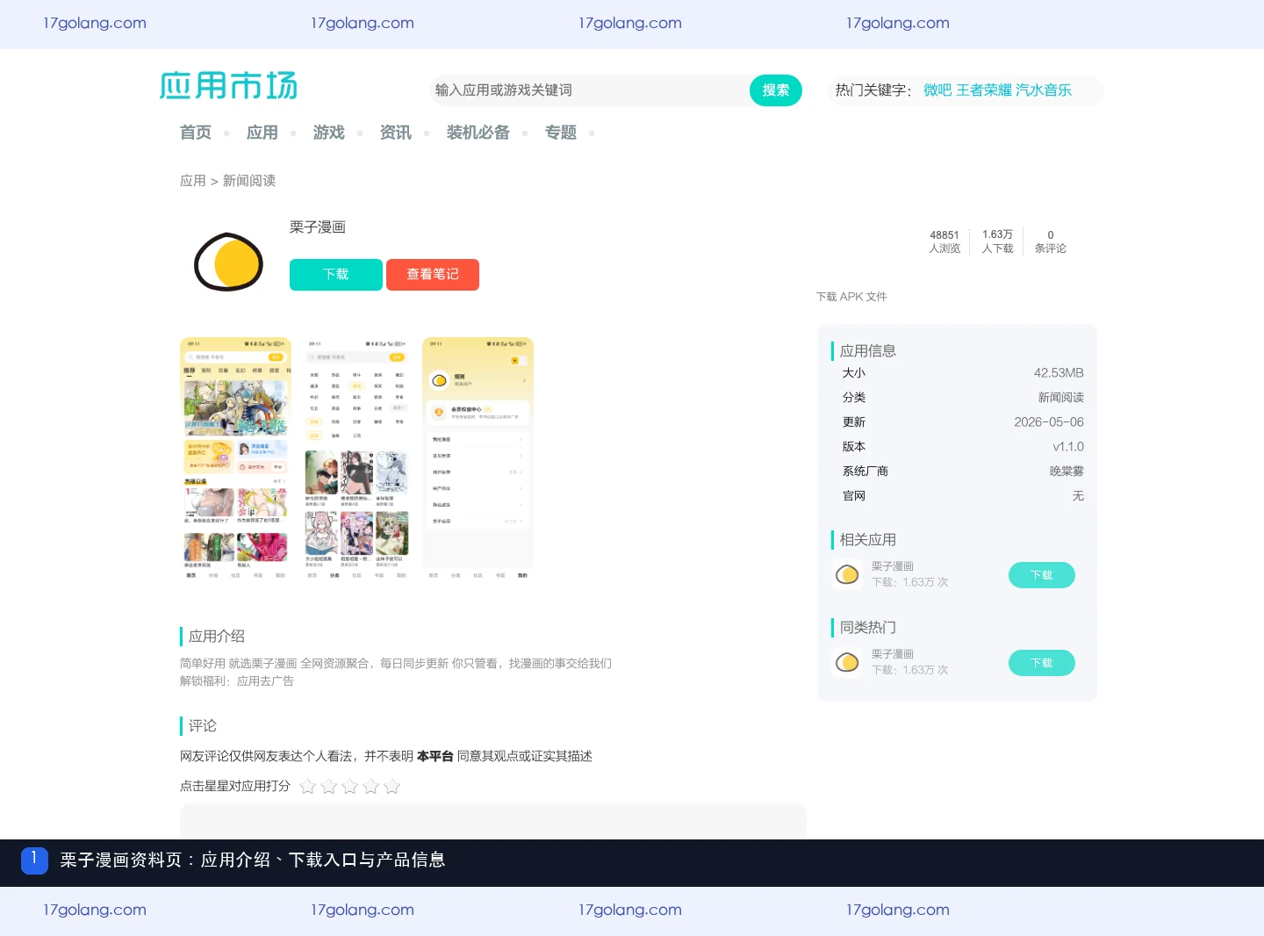1264x936 pixels.
Task: Rate the app with the fourth star
Action: pos(371,786)
